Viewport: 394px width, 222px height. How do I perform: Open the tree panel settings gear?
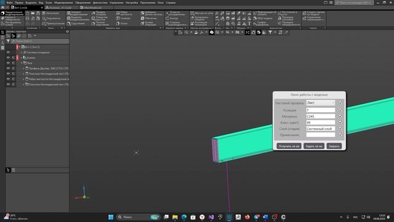click(67, 31)
